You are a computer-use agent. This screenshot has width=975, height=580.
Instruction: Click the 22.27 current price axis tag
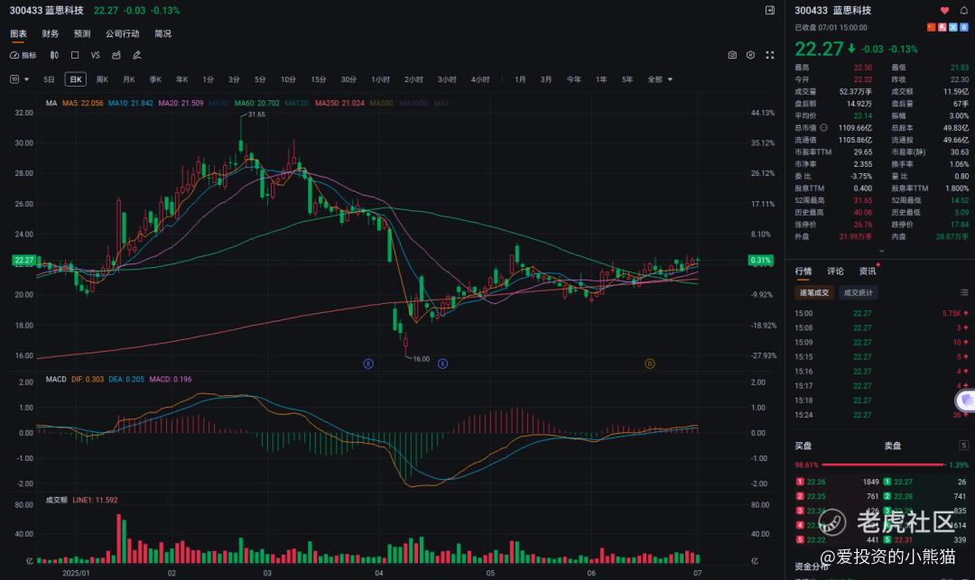pyautogui.click(x=23, y=260)
